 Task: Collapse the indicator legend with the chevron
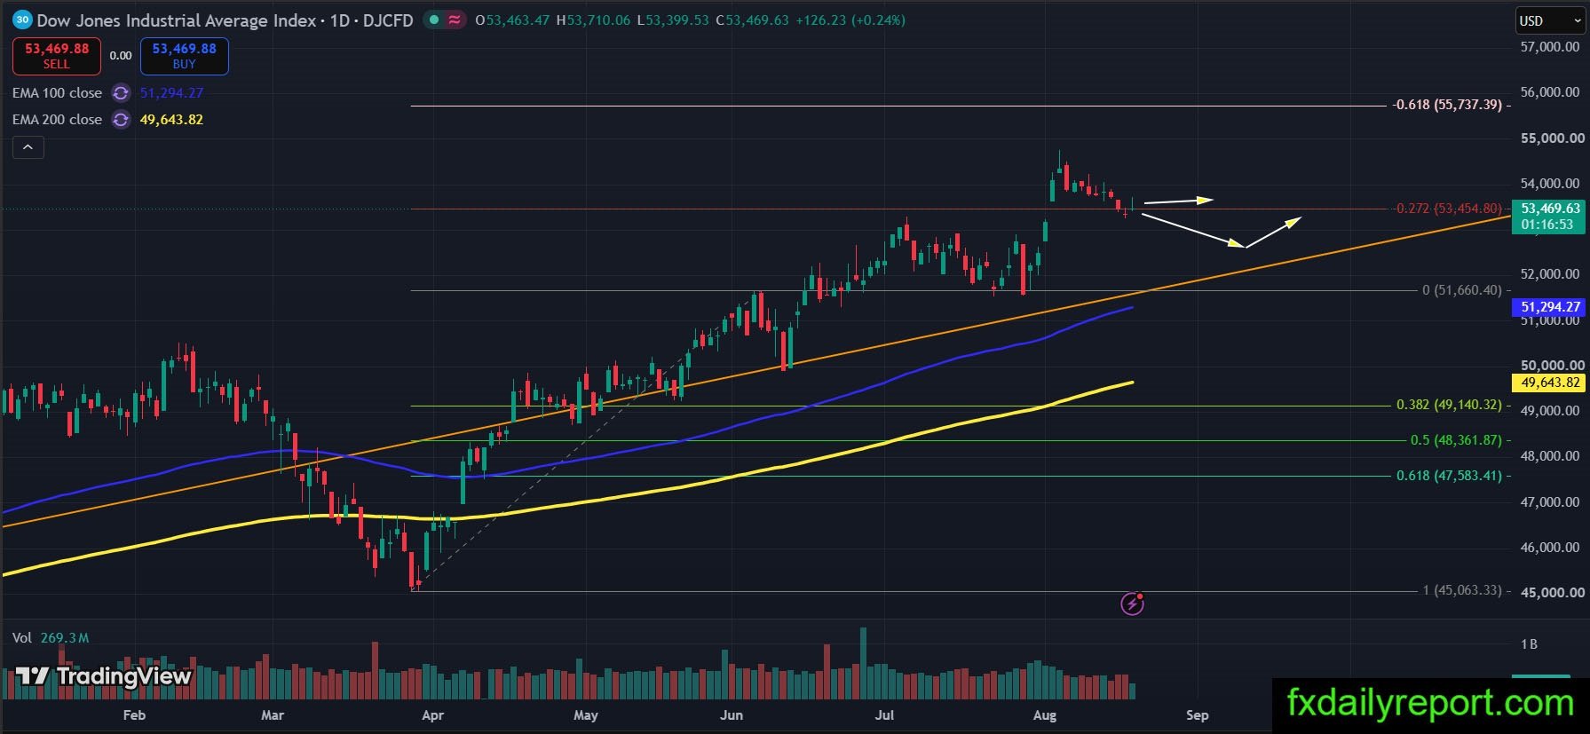tap(28, 147)
